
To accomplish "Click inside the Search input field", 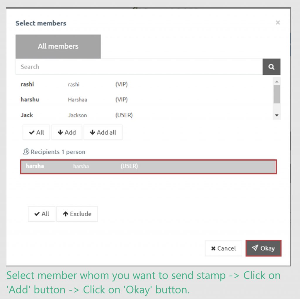I will (x=117, y=67).
